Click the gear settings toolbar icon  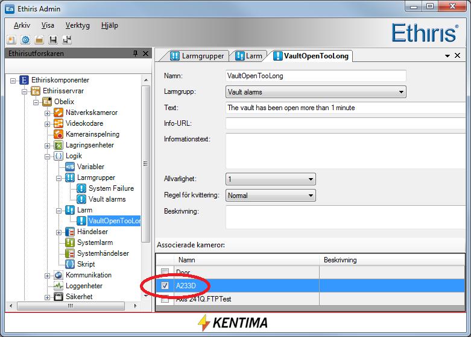(x=25, y=40)
